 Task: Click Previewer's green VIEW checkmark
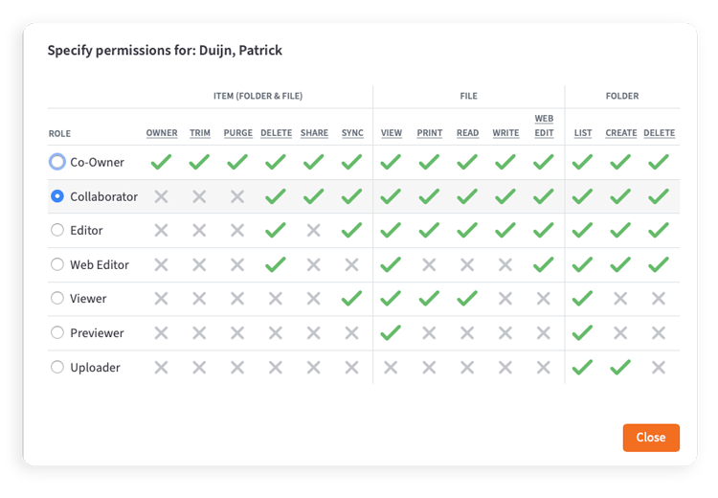(391, 333)
